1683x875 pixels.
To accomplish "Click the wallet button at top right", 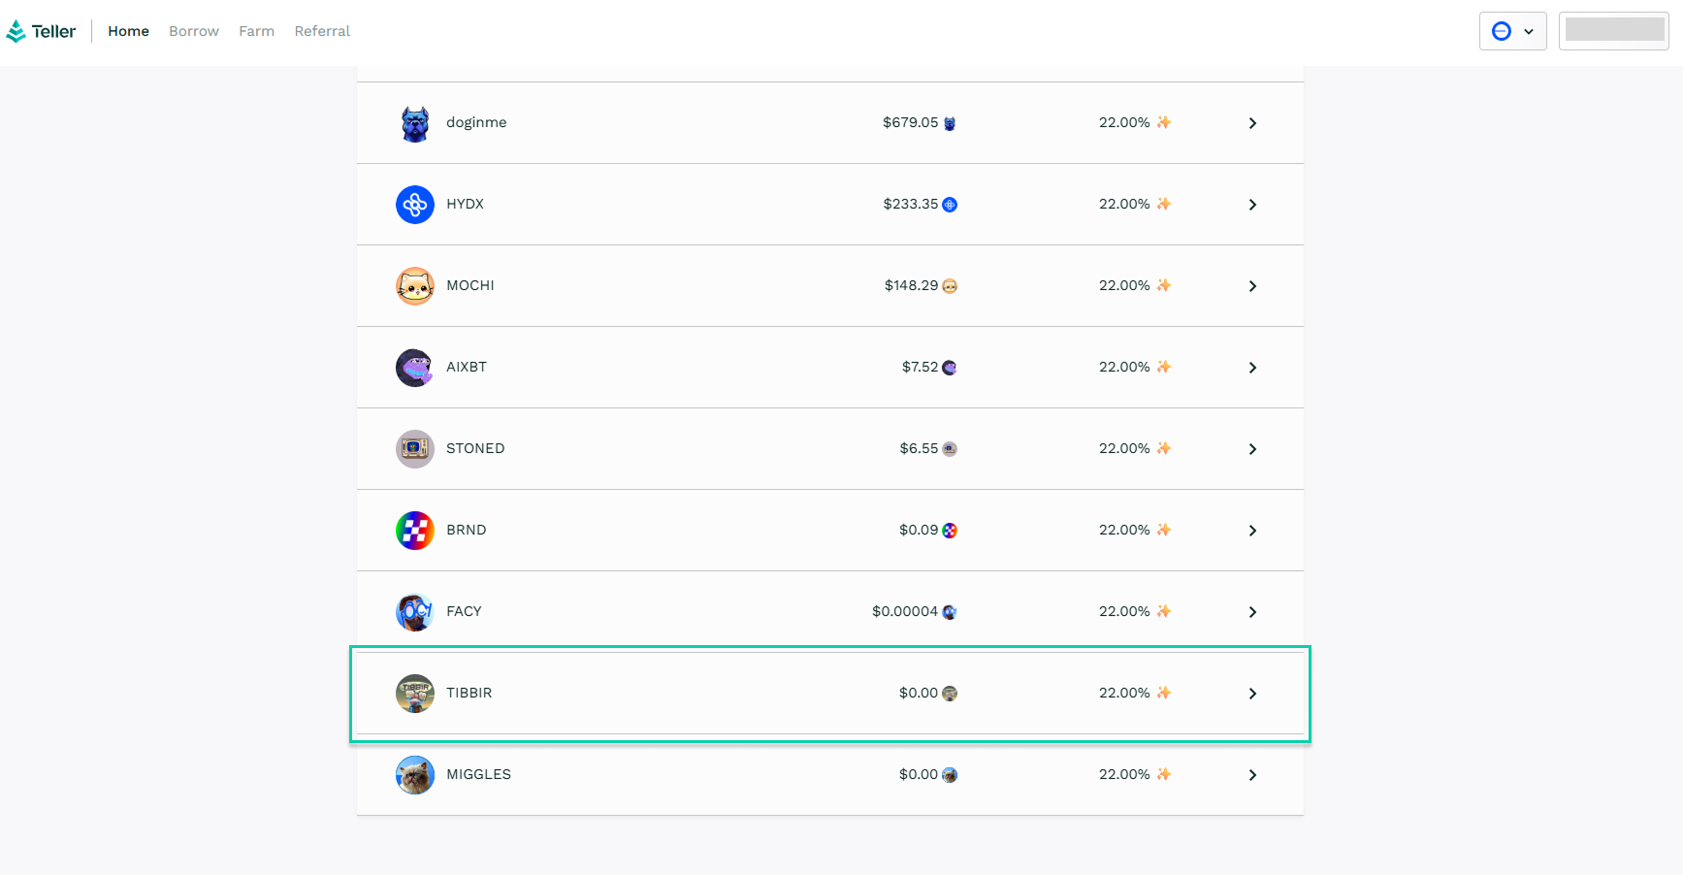I will [x=1613, y=31].
